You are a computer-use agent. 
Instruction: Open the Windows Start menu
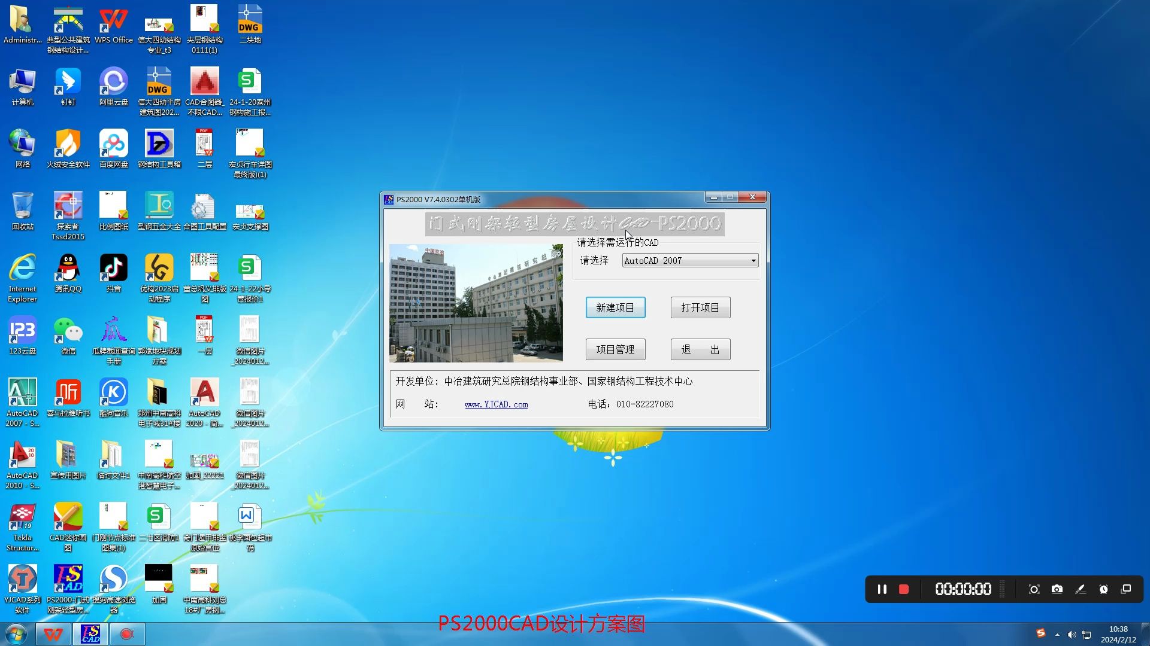(x=16, y=634)
